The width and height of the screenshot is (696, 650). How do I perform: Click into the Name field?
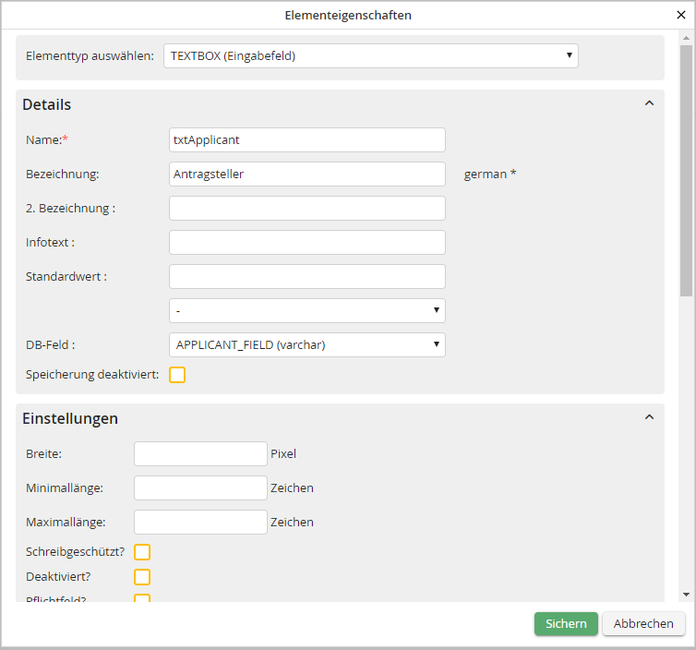(306, 139)
